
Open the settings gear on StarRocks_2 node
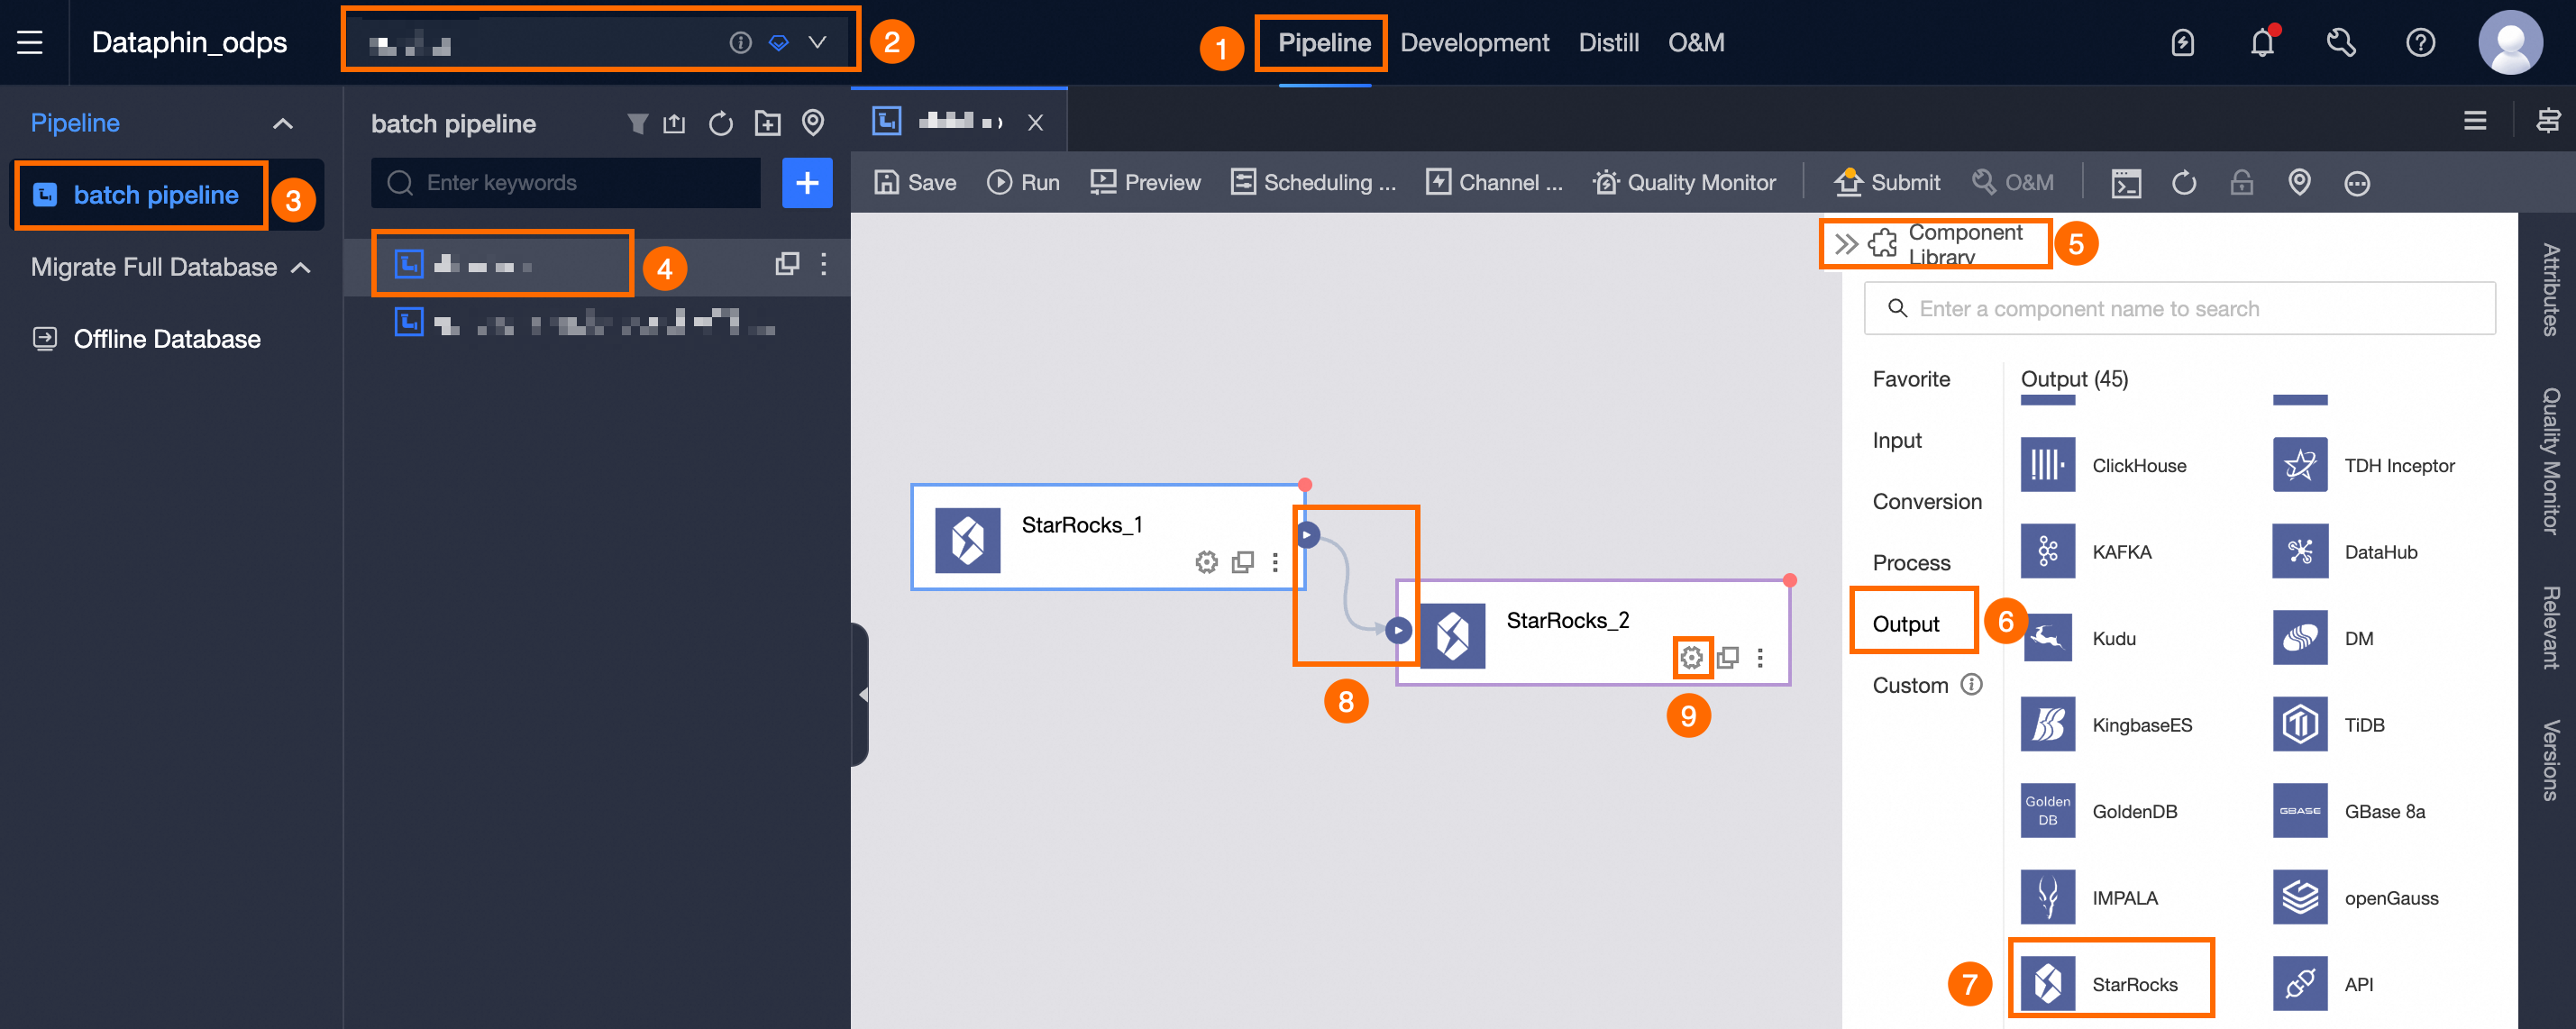(1692, 657)
